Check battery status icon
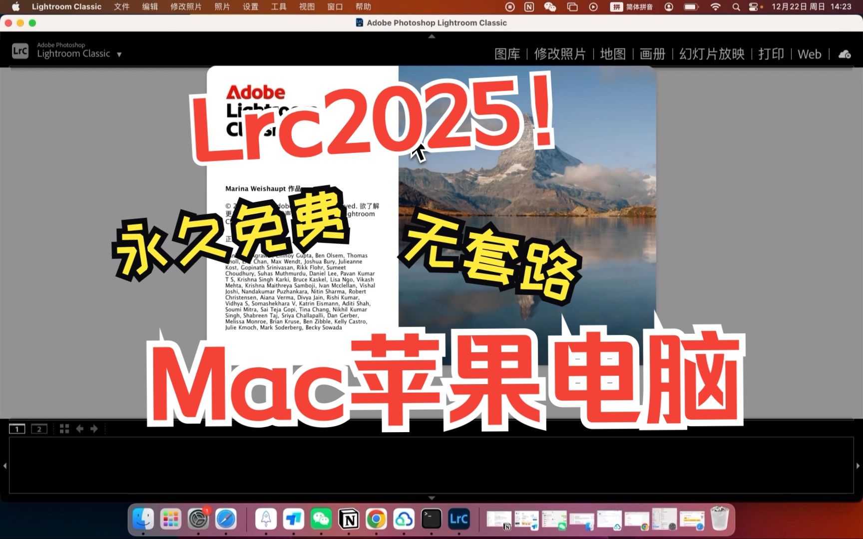The image size is (863, 539). (x=692, y=6)
